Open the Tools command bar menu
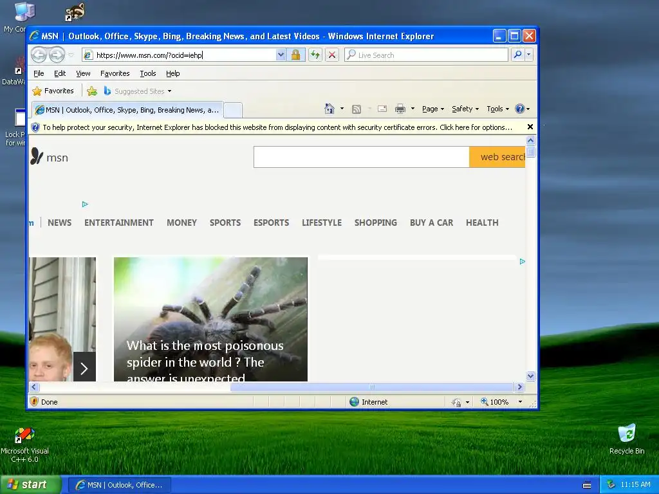 coord(498,109)
